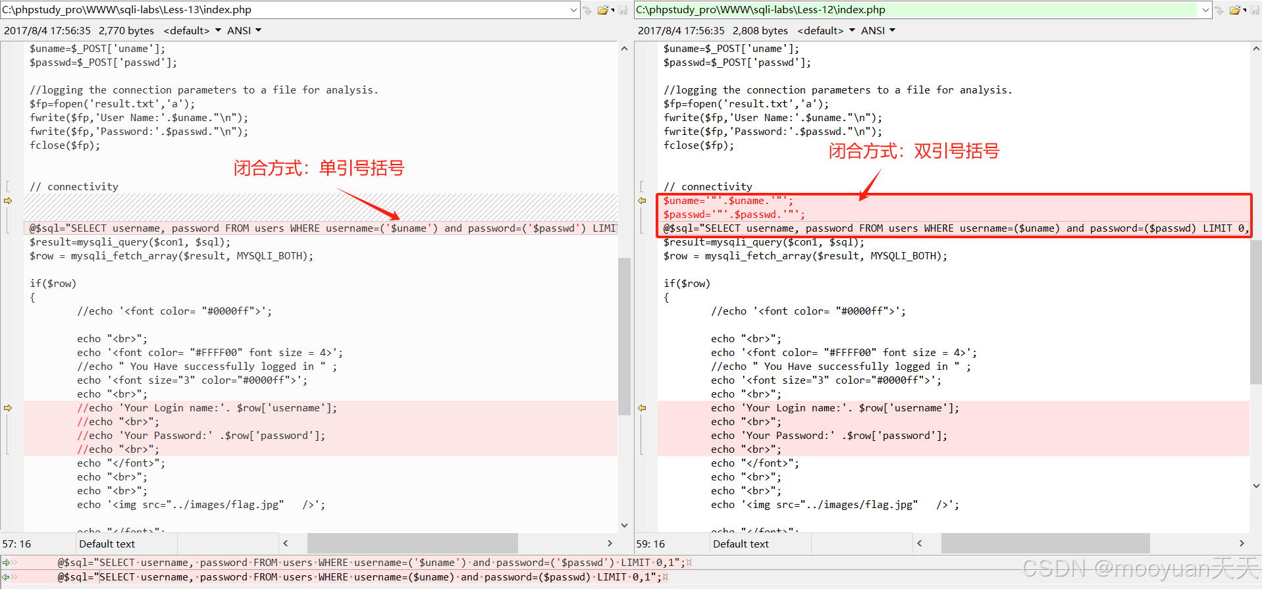Click the left file size '2,770 bytes'
Screen dimensions: 1262x589
(x=126, y=30)
